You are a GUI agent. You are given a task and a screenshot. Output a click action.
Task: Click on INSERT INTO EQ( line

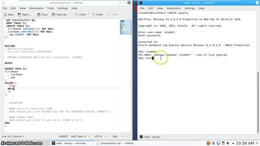[16, 69]
